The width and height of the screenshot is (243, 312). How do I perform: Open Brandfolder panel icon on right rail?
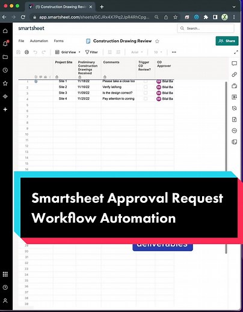pos(234,97)
